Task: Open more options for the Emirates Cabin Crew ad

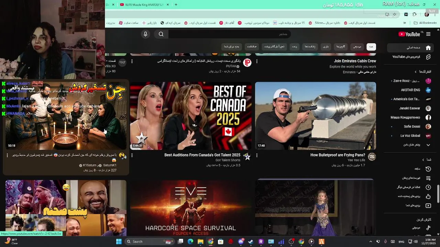Action: click(257, 61)
